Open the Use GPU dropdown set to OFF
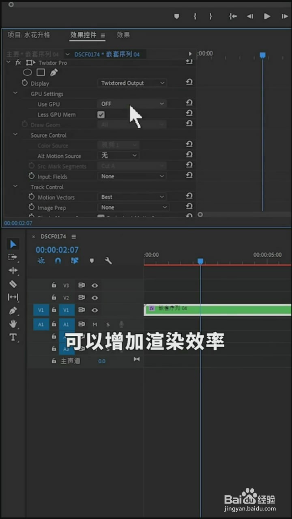The image size is (292, 519). (x=132, y=104)
